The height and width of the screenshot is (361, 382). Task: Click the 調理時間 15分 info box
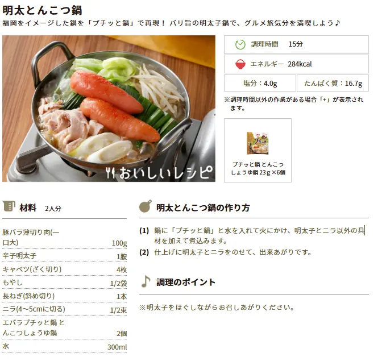pyautogui.click(x=296, y=44)
